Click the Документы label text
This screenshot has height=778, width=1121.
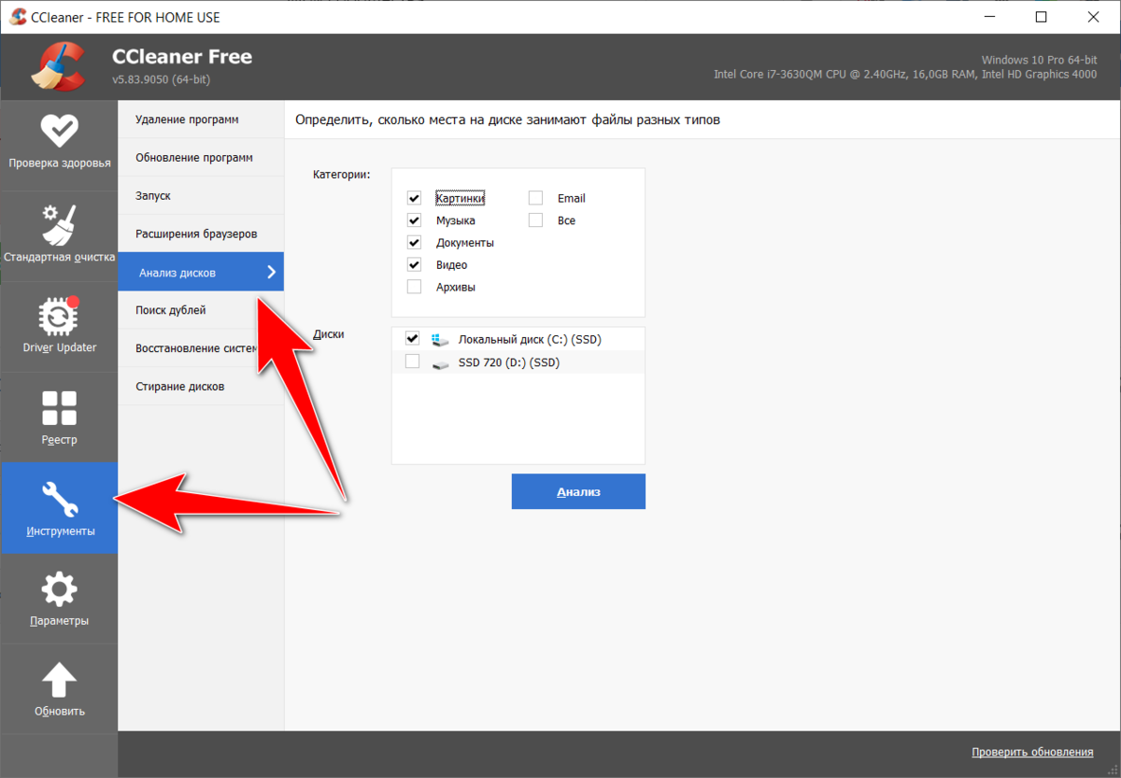(x=465, y=243)
